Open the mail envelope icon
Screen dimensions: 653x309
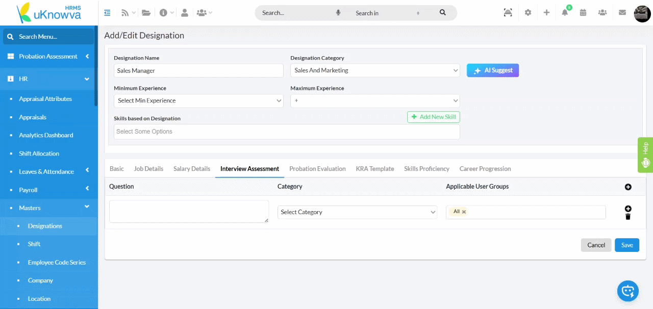coord(622,13)
